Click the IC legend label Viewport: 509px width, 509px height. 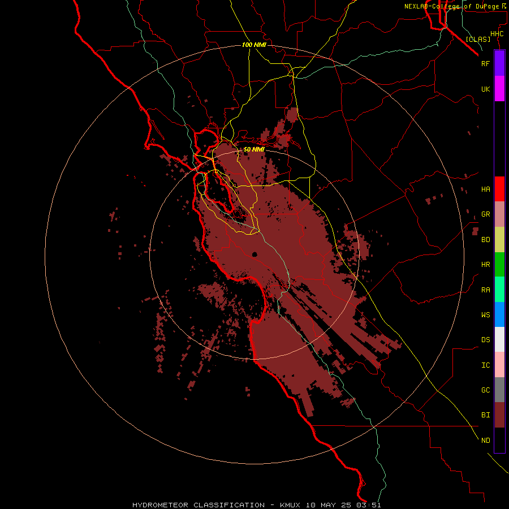pyautogui.click(x=485, y=365)
